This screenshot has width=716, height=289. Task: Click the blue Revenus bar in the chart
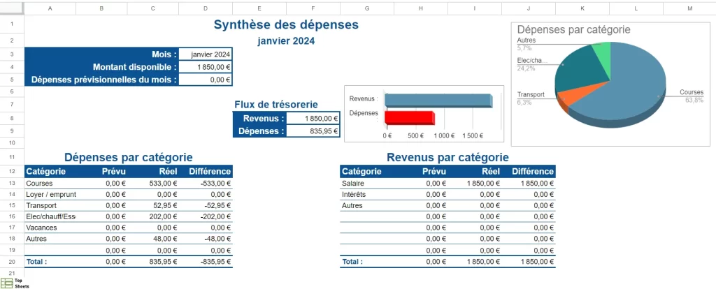tap(438, 101)
